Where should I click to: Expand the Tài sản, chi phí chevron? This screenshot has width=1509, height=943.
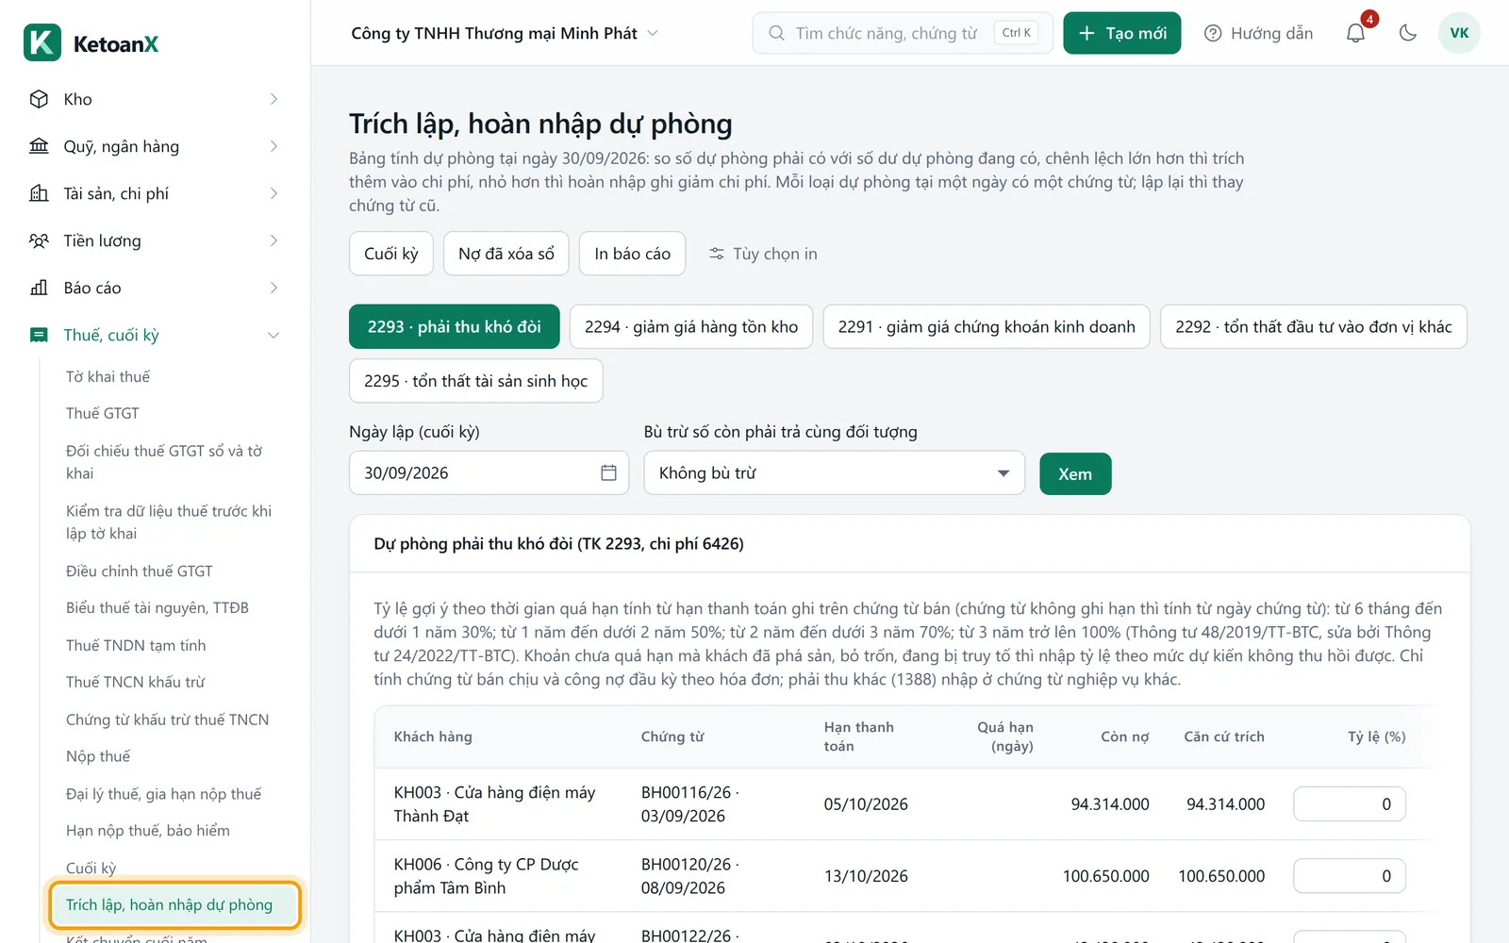point(274,193)
